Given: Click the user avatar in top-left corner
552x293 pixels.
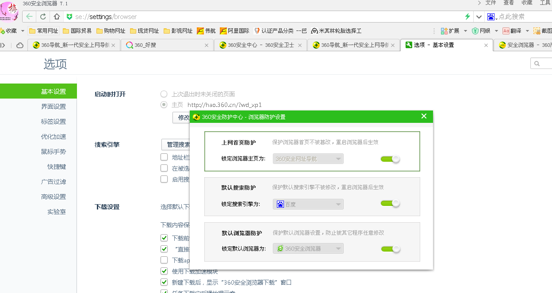Looking at the screenshot, I should click(x=9, y=11).
